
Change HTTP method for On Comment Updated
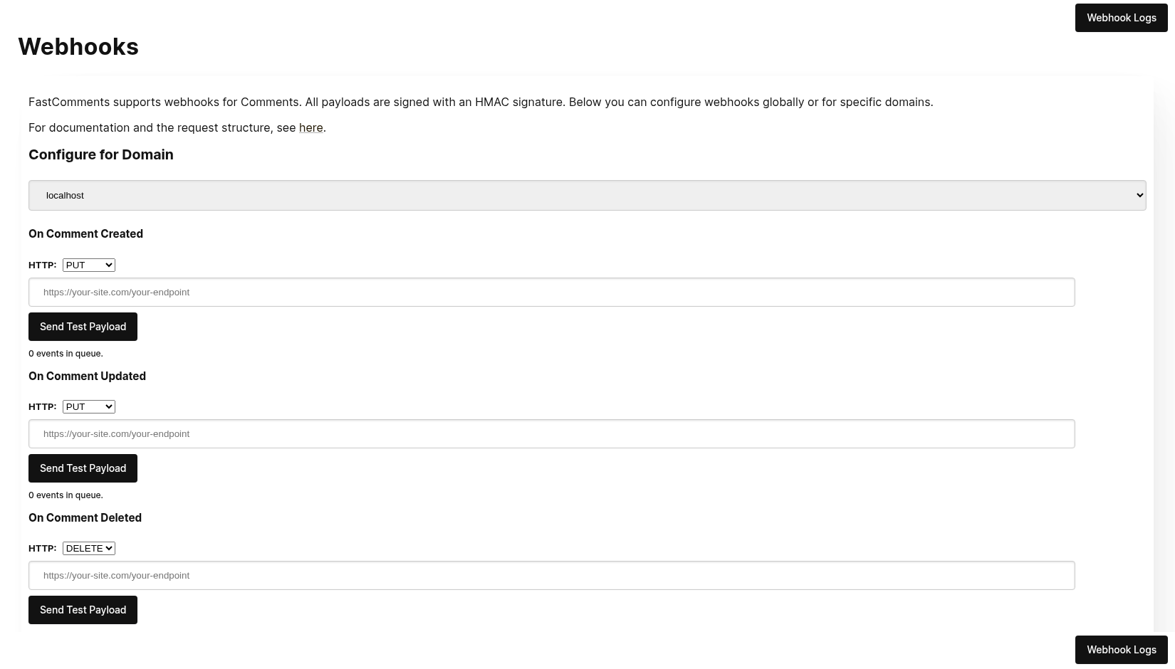(89, 406)
